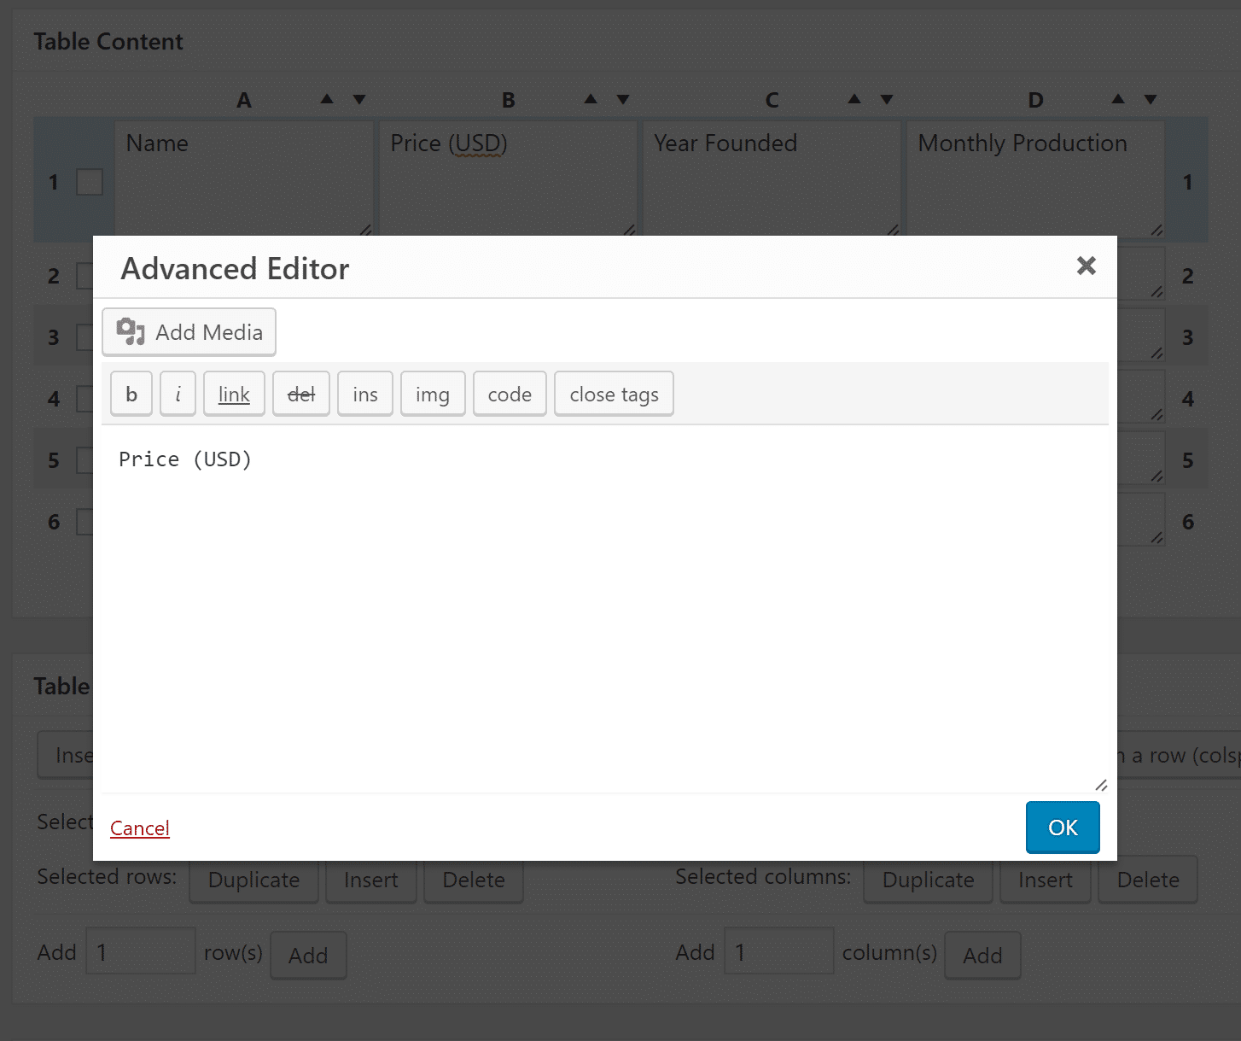Sort column A ascending

pyautogui.click(x=327, y=99)
